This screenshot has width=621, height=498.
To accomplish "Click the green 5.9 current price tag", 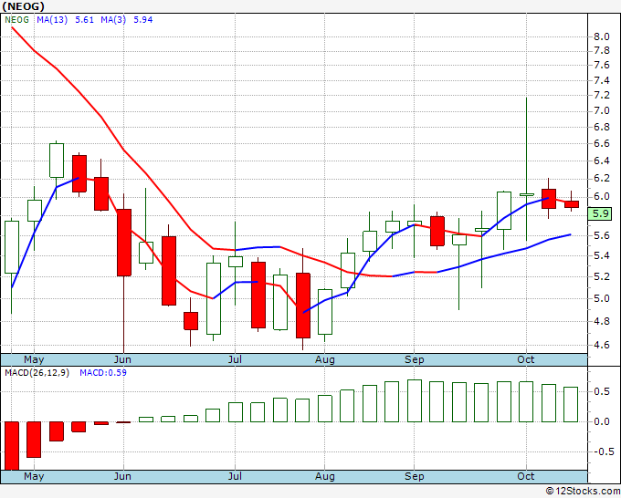I will pyautogui.click(x=600, y=214).
